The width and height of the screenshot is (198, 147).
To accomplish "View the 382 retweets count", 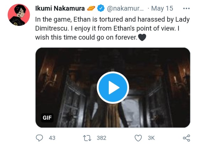I will (x=101, y=138).
